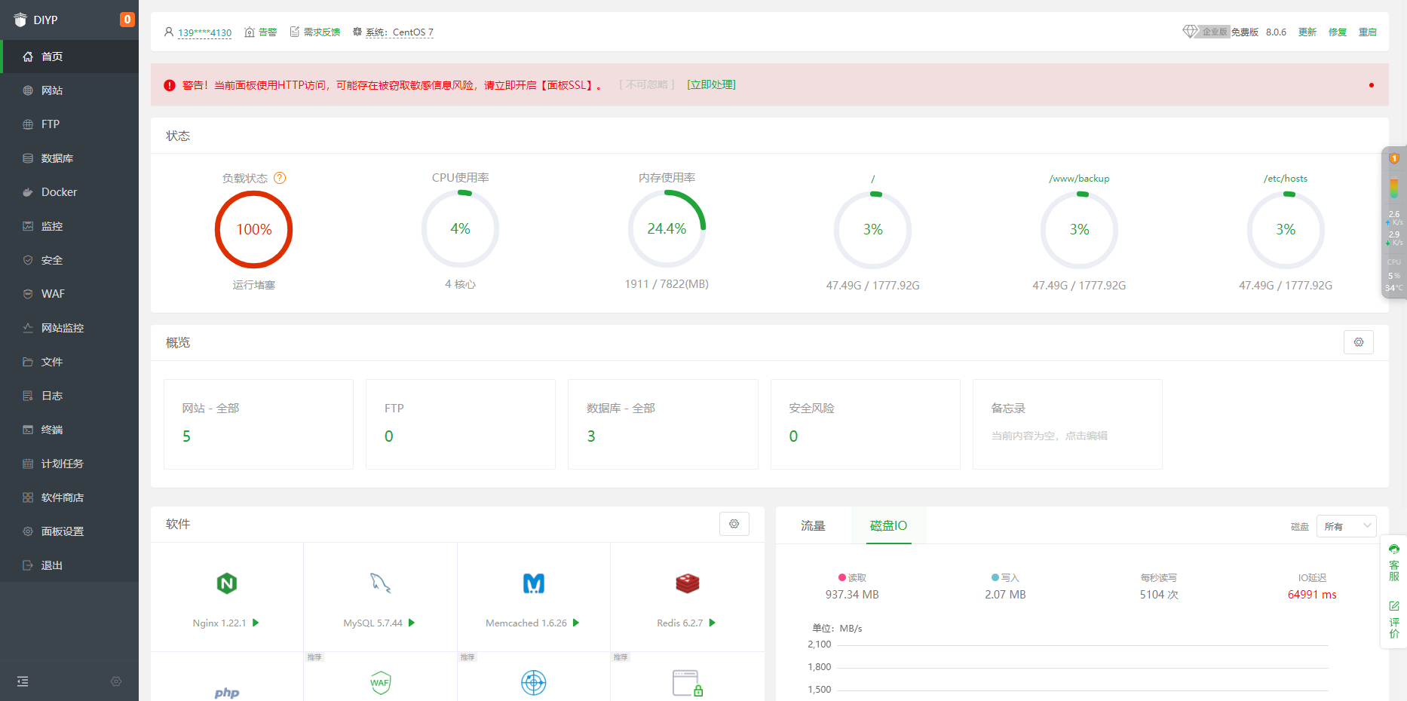Click the 网站监控 chart icon
Viewport: 1407px width, 701px height.
point(28,328)
